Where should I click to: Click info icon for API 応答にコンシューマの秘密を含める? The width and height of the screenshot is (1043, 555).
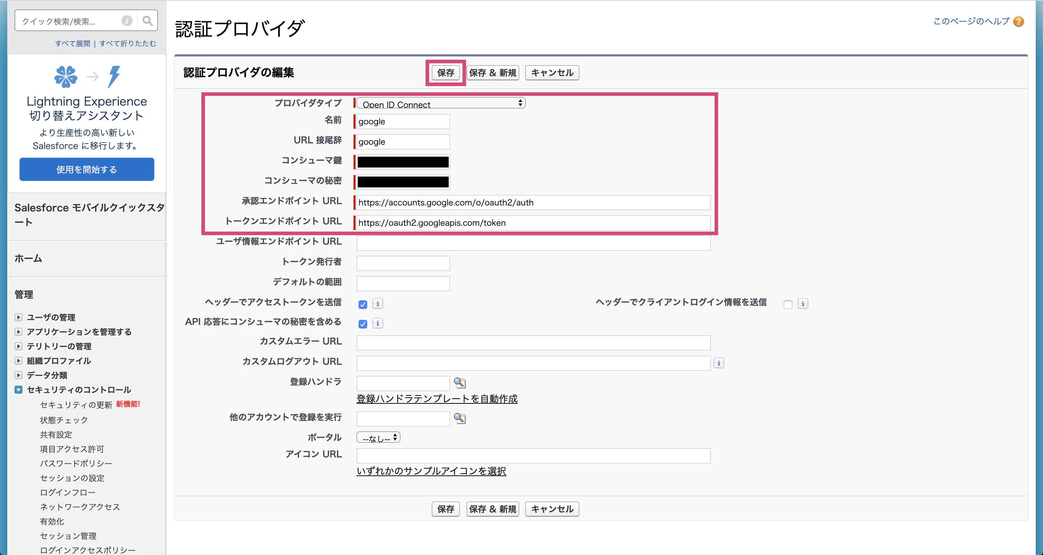[x=378, y=323]
